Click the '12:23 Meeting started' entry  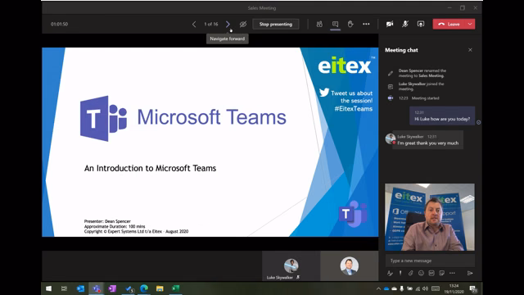(x=418, y=98)
